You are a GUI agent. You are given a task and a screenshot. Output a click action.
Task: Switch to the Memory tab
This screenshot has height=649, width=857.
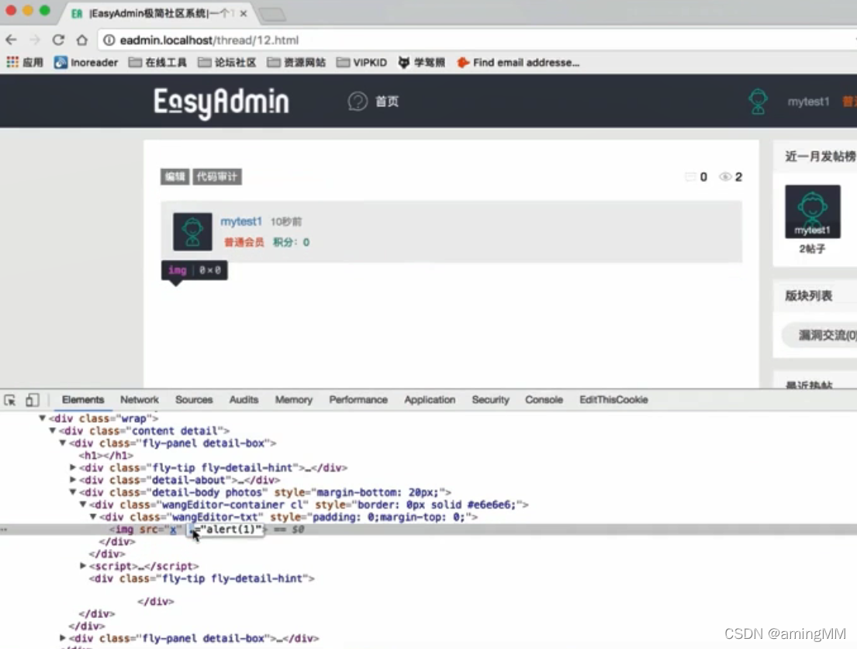[293, 400]
